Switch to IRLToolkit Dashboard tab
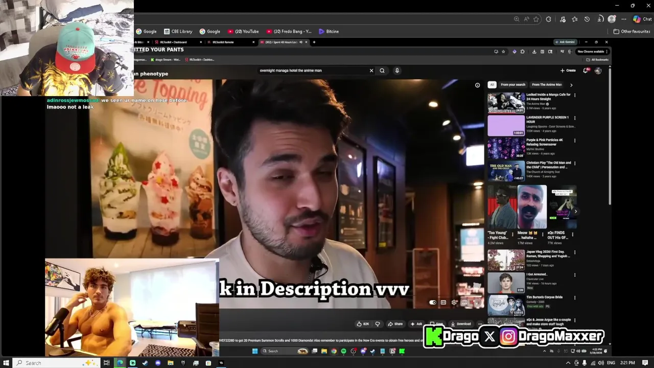Viewport: 654px width, 368px height. (x=177, y=42)
